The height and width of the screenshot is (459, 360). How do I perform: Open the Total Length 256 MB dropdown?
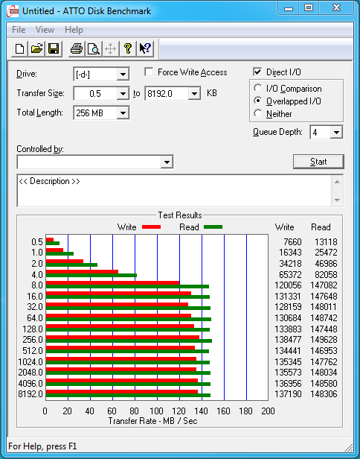[123, 113]
